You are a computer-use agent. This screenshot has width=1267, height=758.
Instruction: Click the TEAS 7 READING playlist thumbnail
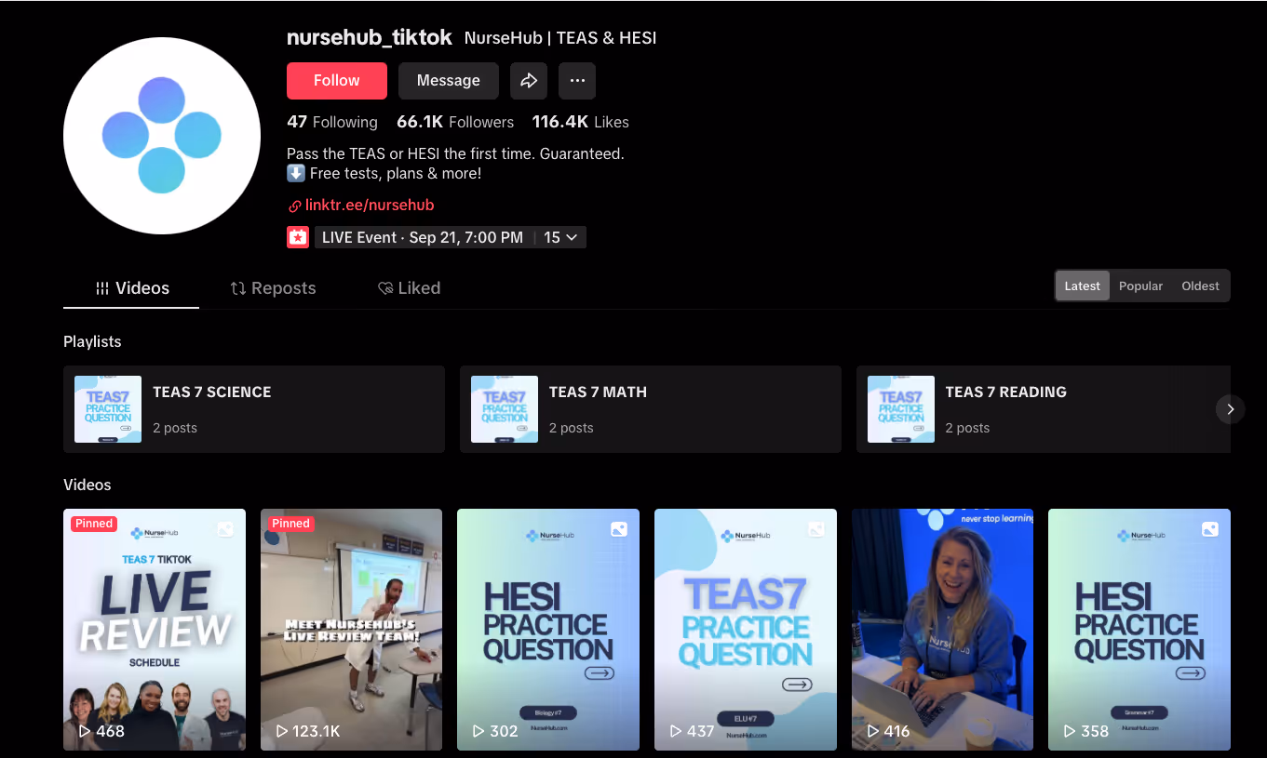coord(901,409)
